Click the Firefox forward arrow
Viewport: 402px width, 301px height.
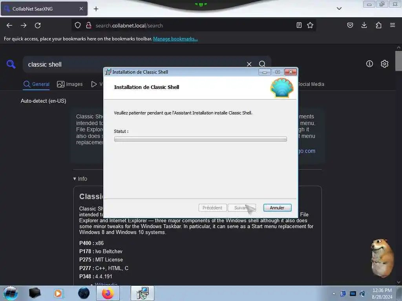24,25
